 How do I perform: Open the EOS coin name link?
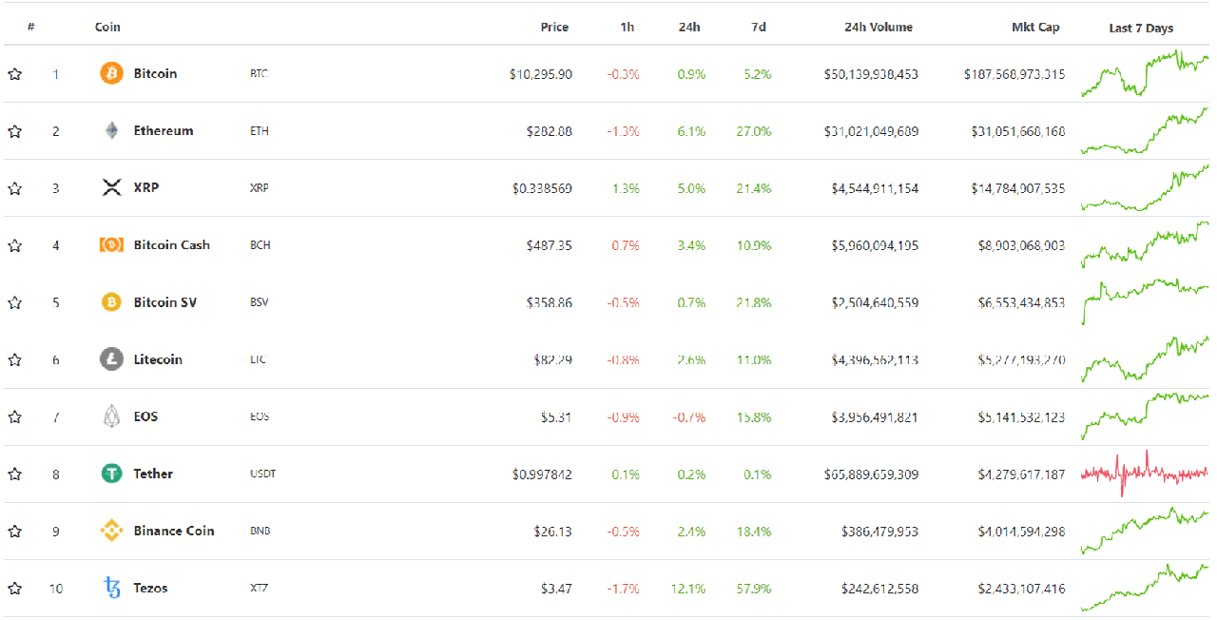[145, 417]
